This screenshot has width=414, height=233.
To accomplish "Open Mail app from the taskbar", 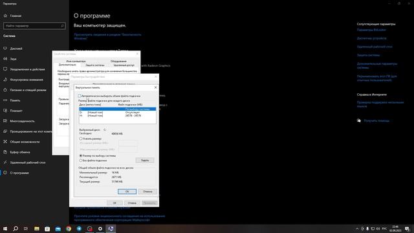I will tap(58, 228).
